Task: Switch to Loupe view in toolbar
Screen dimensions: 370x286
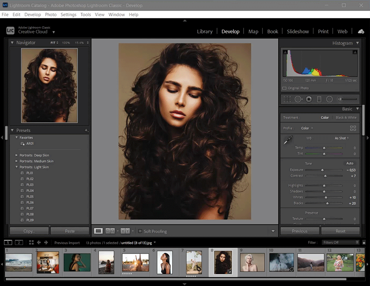Action: click(x=98, y=231)
